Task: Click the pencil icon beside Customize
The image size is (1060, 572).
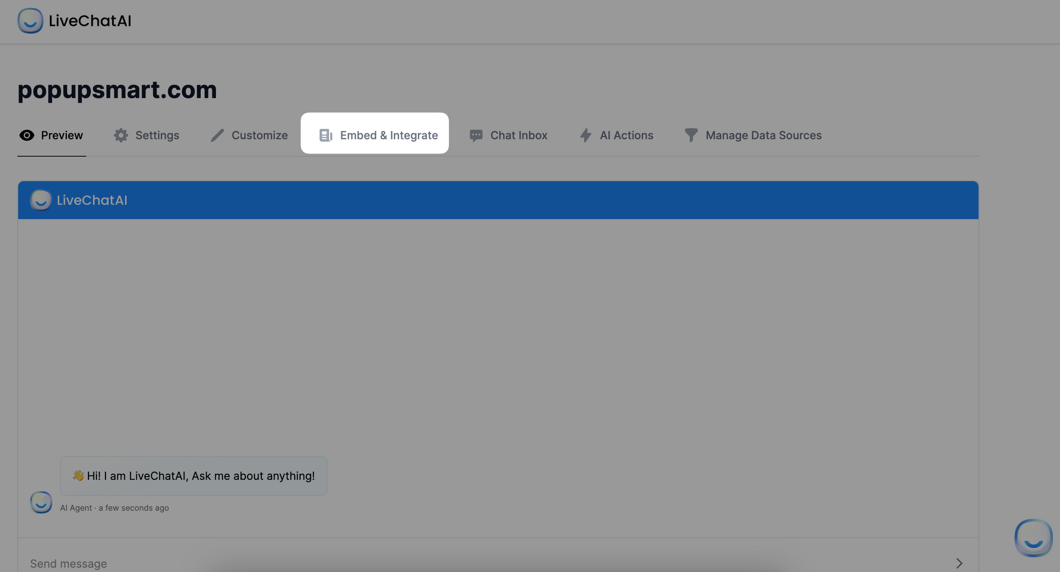Action: (217, 135)
